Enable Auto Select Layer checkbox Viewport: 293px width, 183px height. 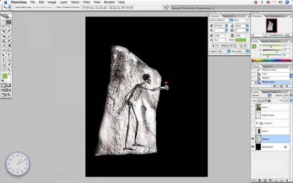[x=14, y=7]
